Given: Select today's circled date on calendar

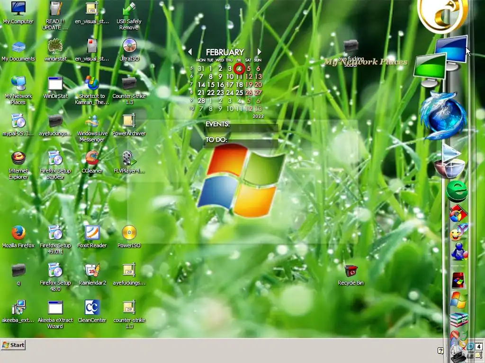Looking at the screenshot, I should point(239,69).
